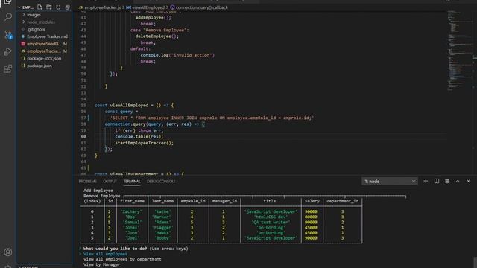The image size is (477, 268).
Task: Close the terminal panel
Action: [x=468, y=181]
